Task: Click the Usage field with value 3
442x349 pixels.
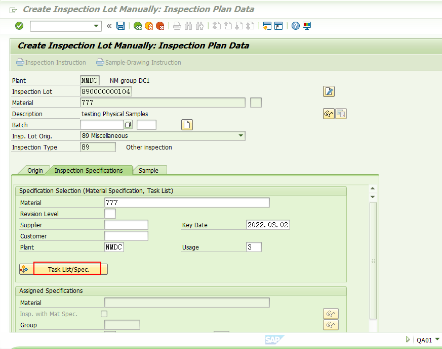Action: tap(254, 247)
